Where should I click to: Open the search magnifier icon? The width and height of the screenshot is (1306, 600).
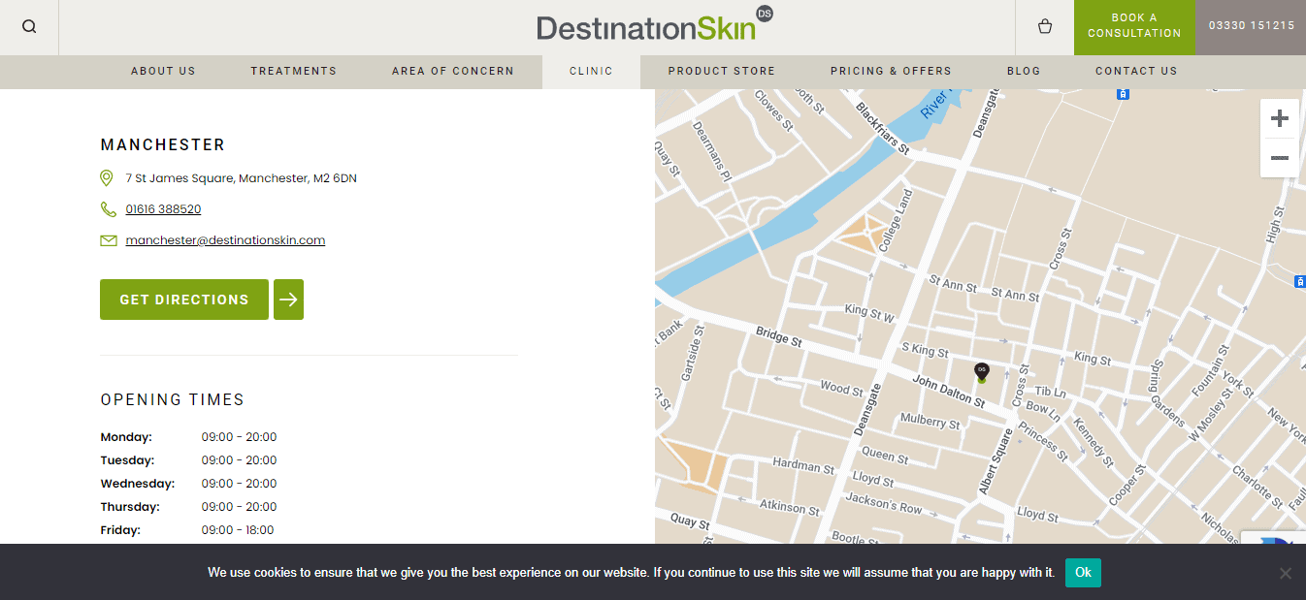point(29,27)
